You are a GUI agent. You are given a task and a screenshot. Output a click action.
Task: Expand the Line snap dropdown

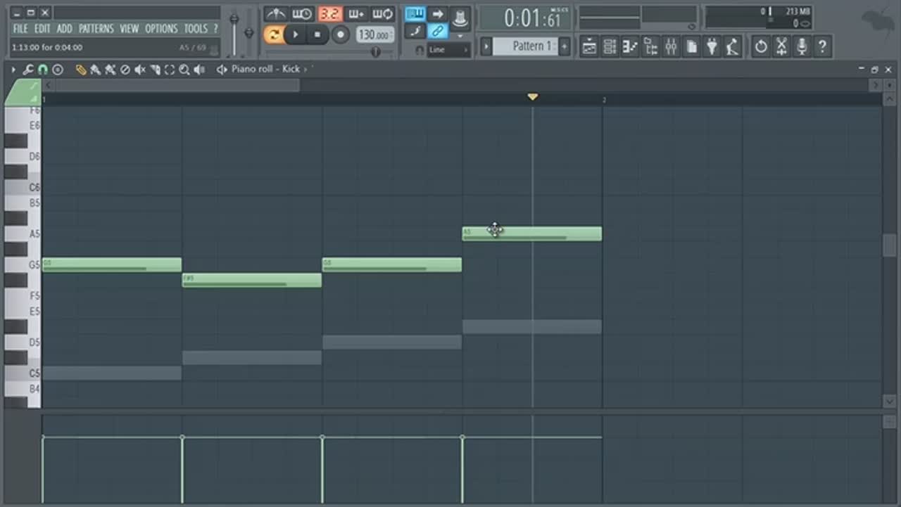point(448,50)
